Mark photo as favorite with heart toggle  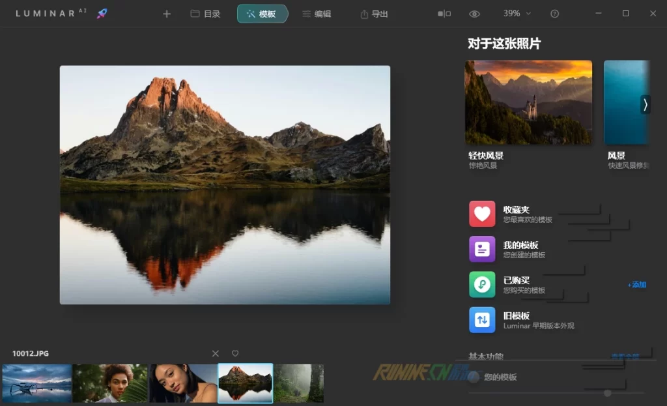(235, 353)
